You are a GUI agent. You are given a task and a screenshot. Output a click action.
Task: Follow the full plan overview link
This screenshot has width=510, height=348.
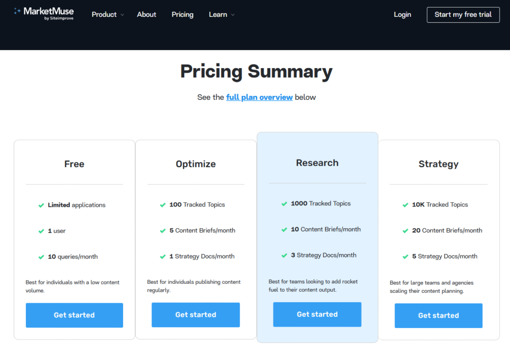(259, 97)
